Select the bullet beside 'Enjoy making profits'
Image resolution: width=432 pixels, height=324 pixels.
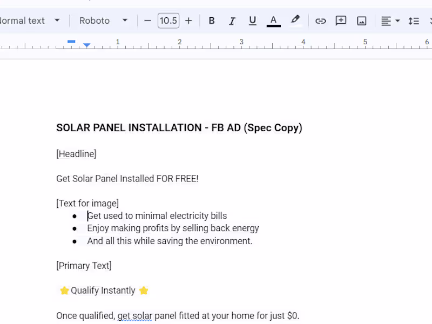[x=75, y=228]
